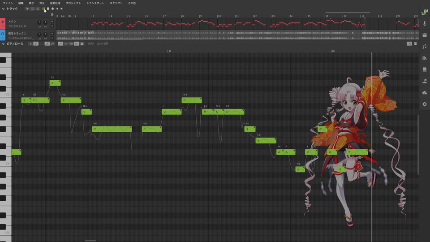Open the render export panel

[425, 81]
